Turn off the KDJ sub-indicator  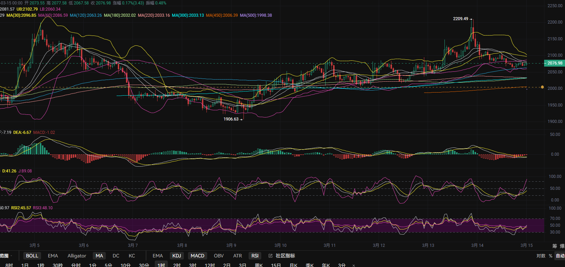(177, 256)
